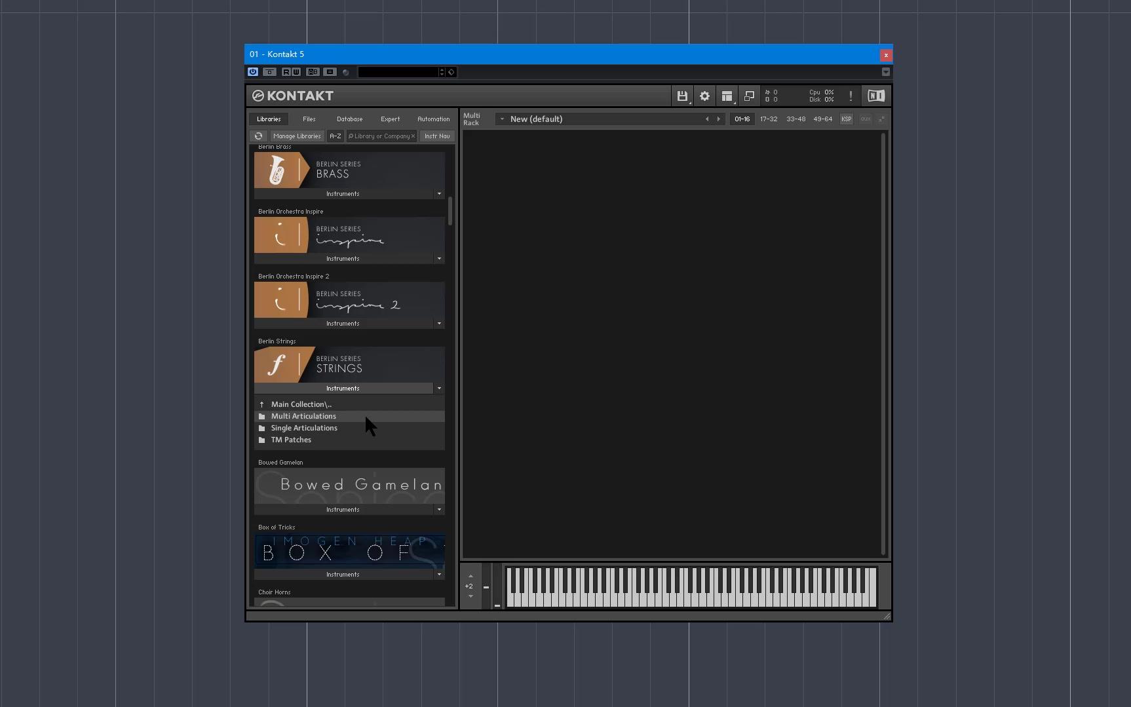Screen dimensions: 1131x707
Task: Select rack page 01-16
Action: click(x=742, y=119)
